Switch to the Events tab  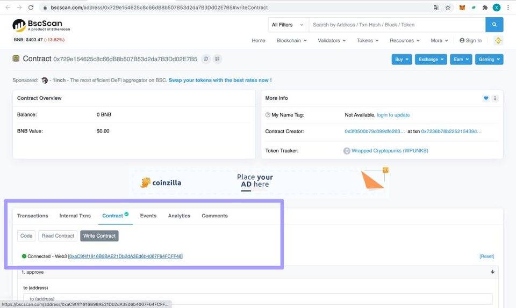click(x=148, y=216)
